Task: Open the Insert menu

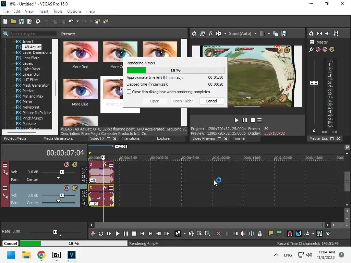Action: click(43, 11)
